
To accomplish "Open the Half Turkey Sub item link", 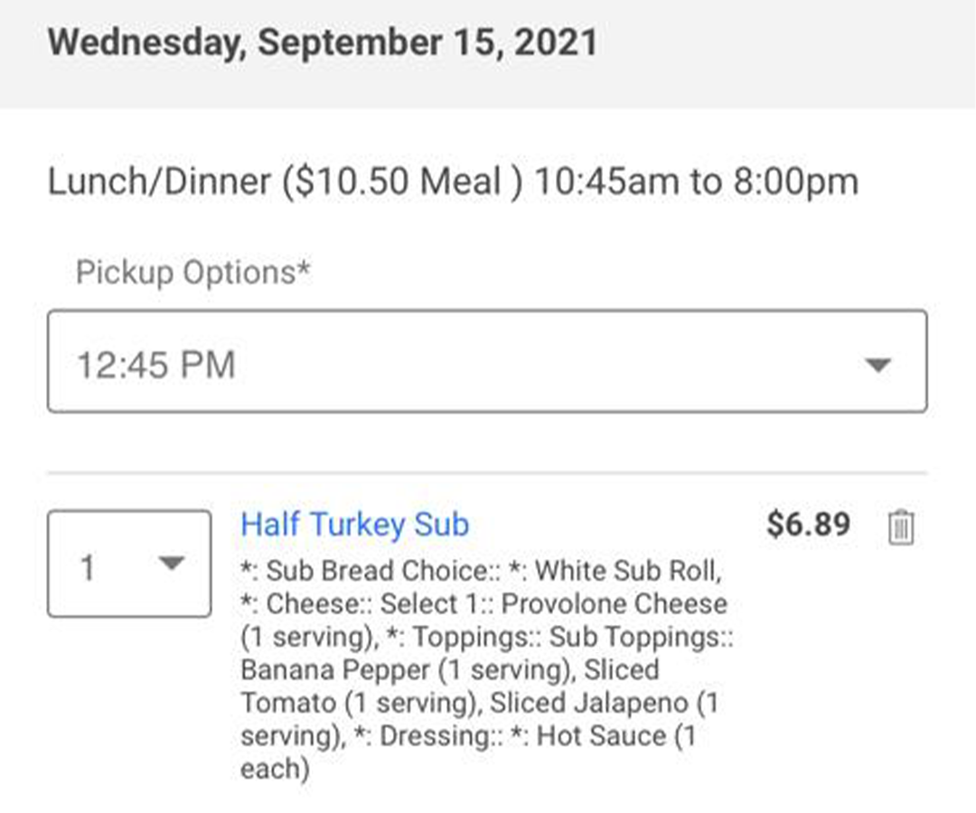I will coord(355,524).
